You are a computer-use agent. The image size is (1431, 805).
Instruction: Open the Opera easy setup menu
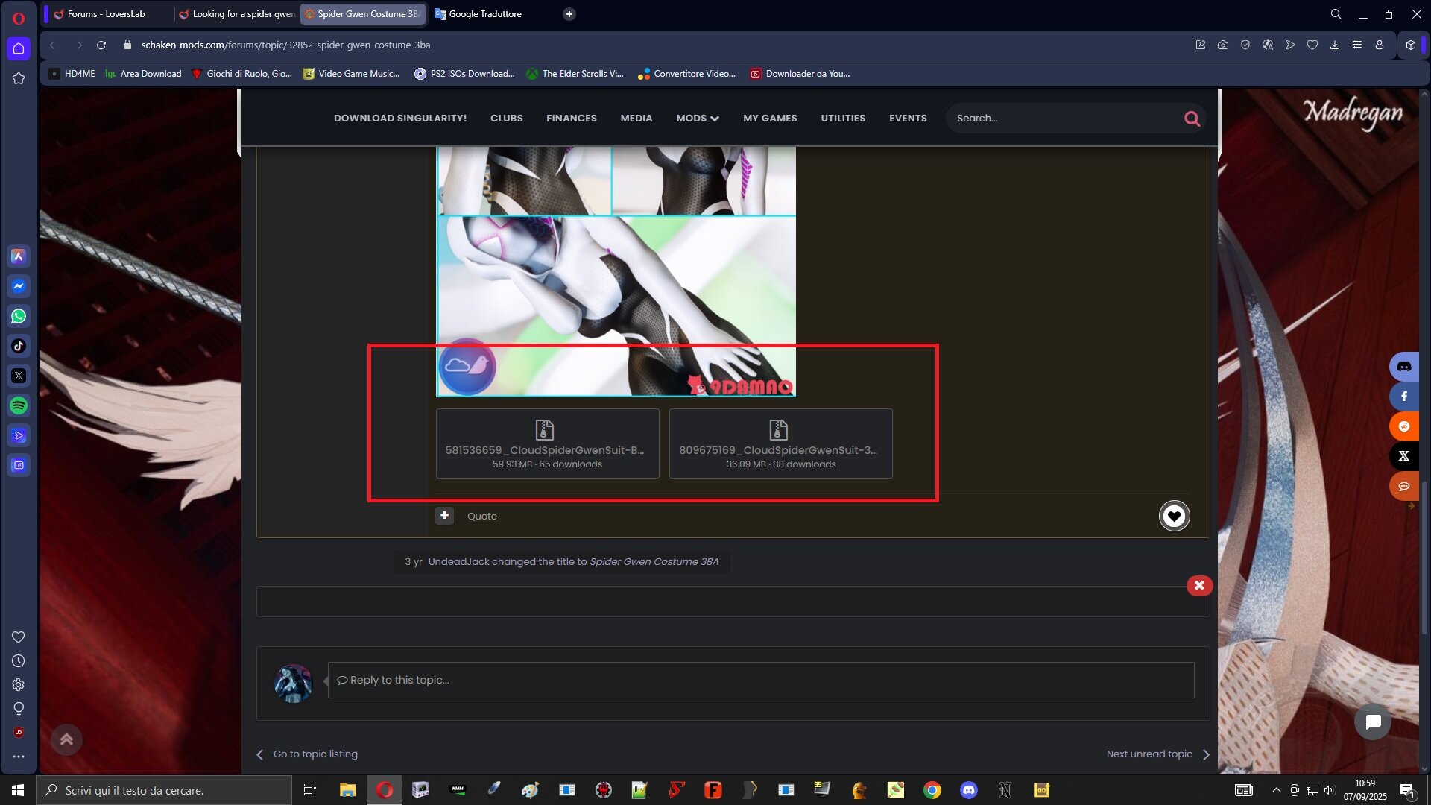coord(1357,45)
